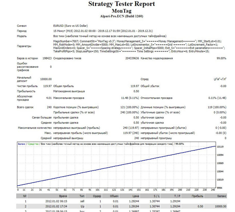Select the modelling quality value '99.00%'
235x212 pixels.
click(x=221, y=58)
